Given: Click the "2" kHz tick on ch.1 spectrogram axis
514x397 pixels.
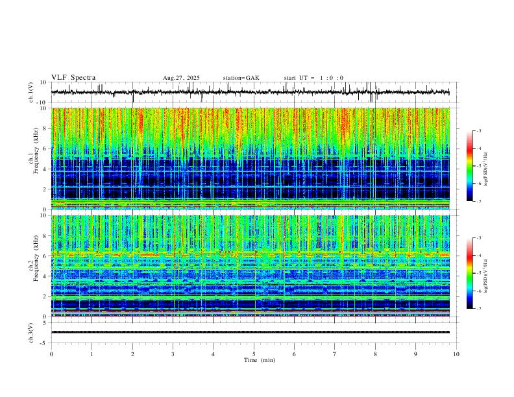Looking at the screenshot, I should click(45, 189).
